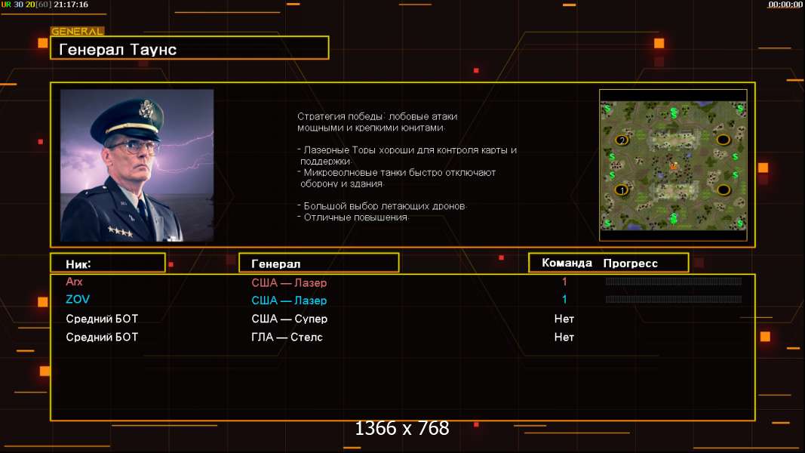
Task: Click 'Нет' team value for ГЛА — Стелс
Action: coord(564,337)
